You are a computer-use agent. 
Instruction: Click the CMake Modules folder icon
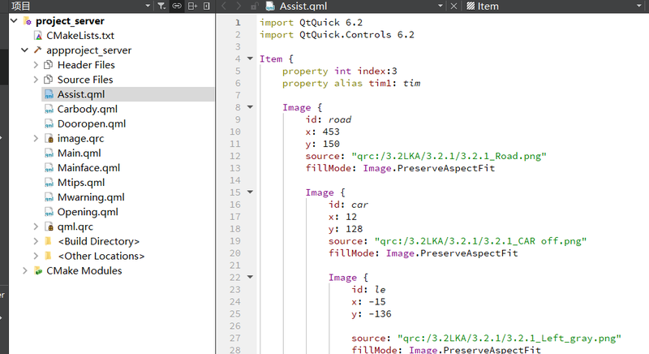pyautogui.click(x=38, y=271)
